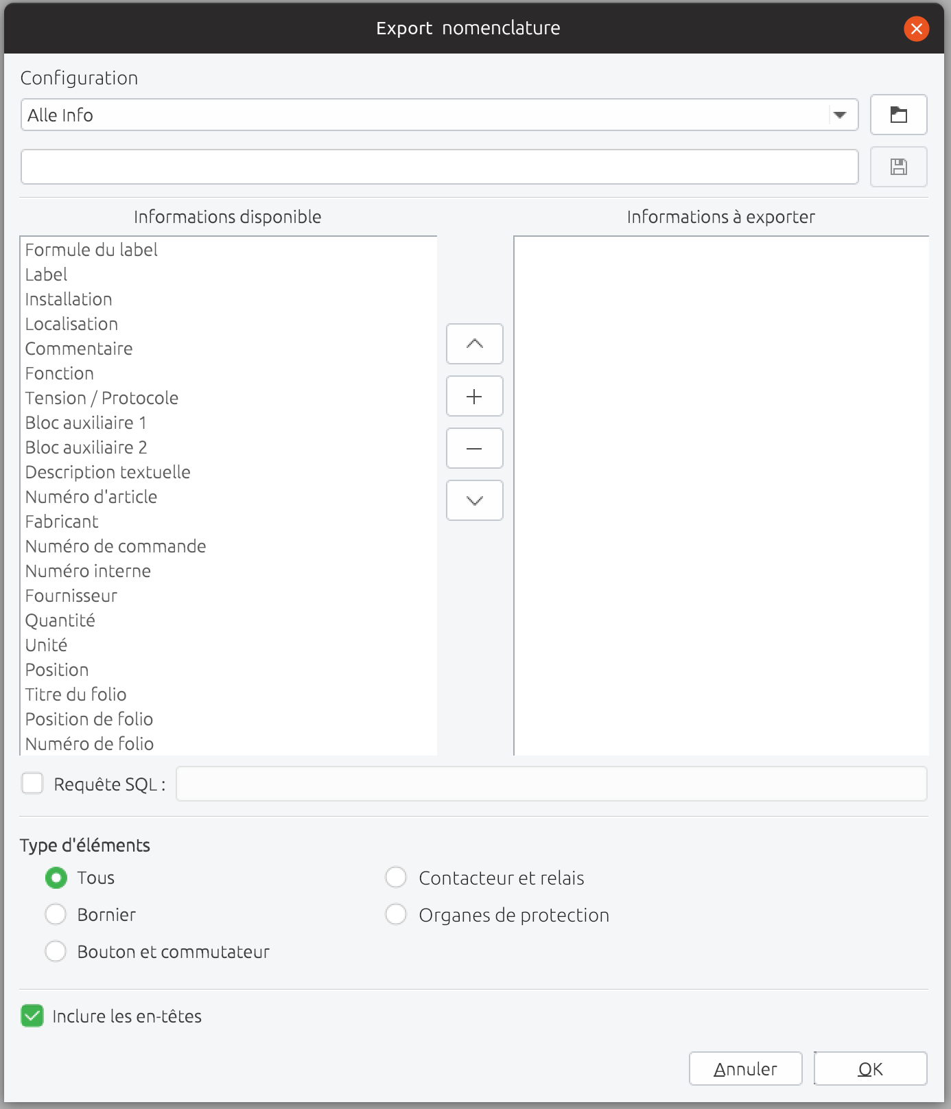Click the save configuration floppy icon
The image size is (951, 1109).
[898, 167]
